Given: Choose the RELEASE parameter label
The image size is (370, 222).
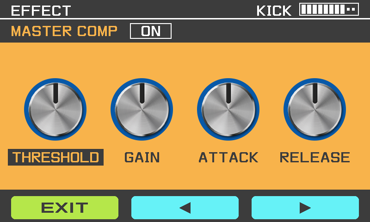Looking at the screenshot, I should click(314, 157).
